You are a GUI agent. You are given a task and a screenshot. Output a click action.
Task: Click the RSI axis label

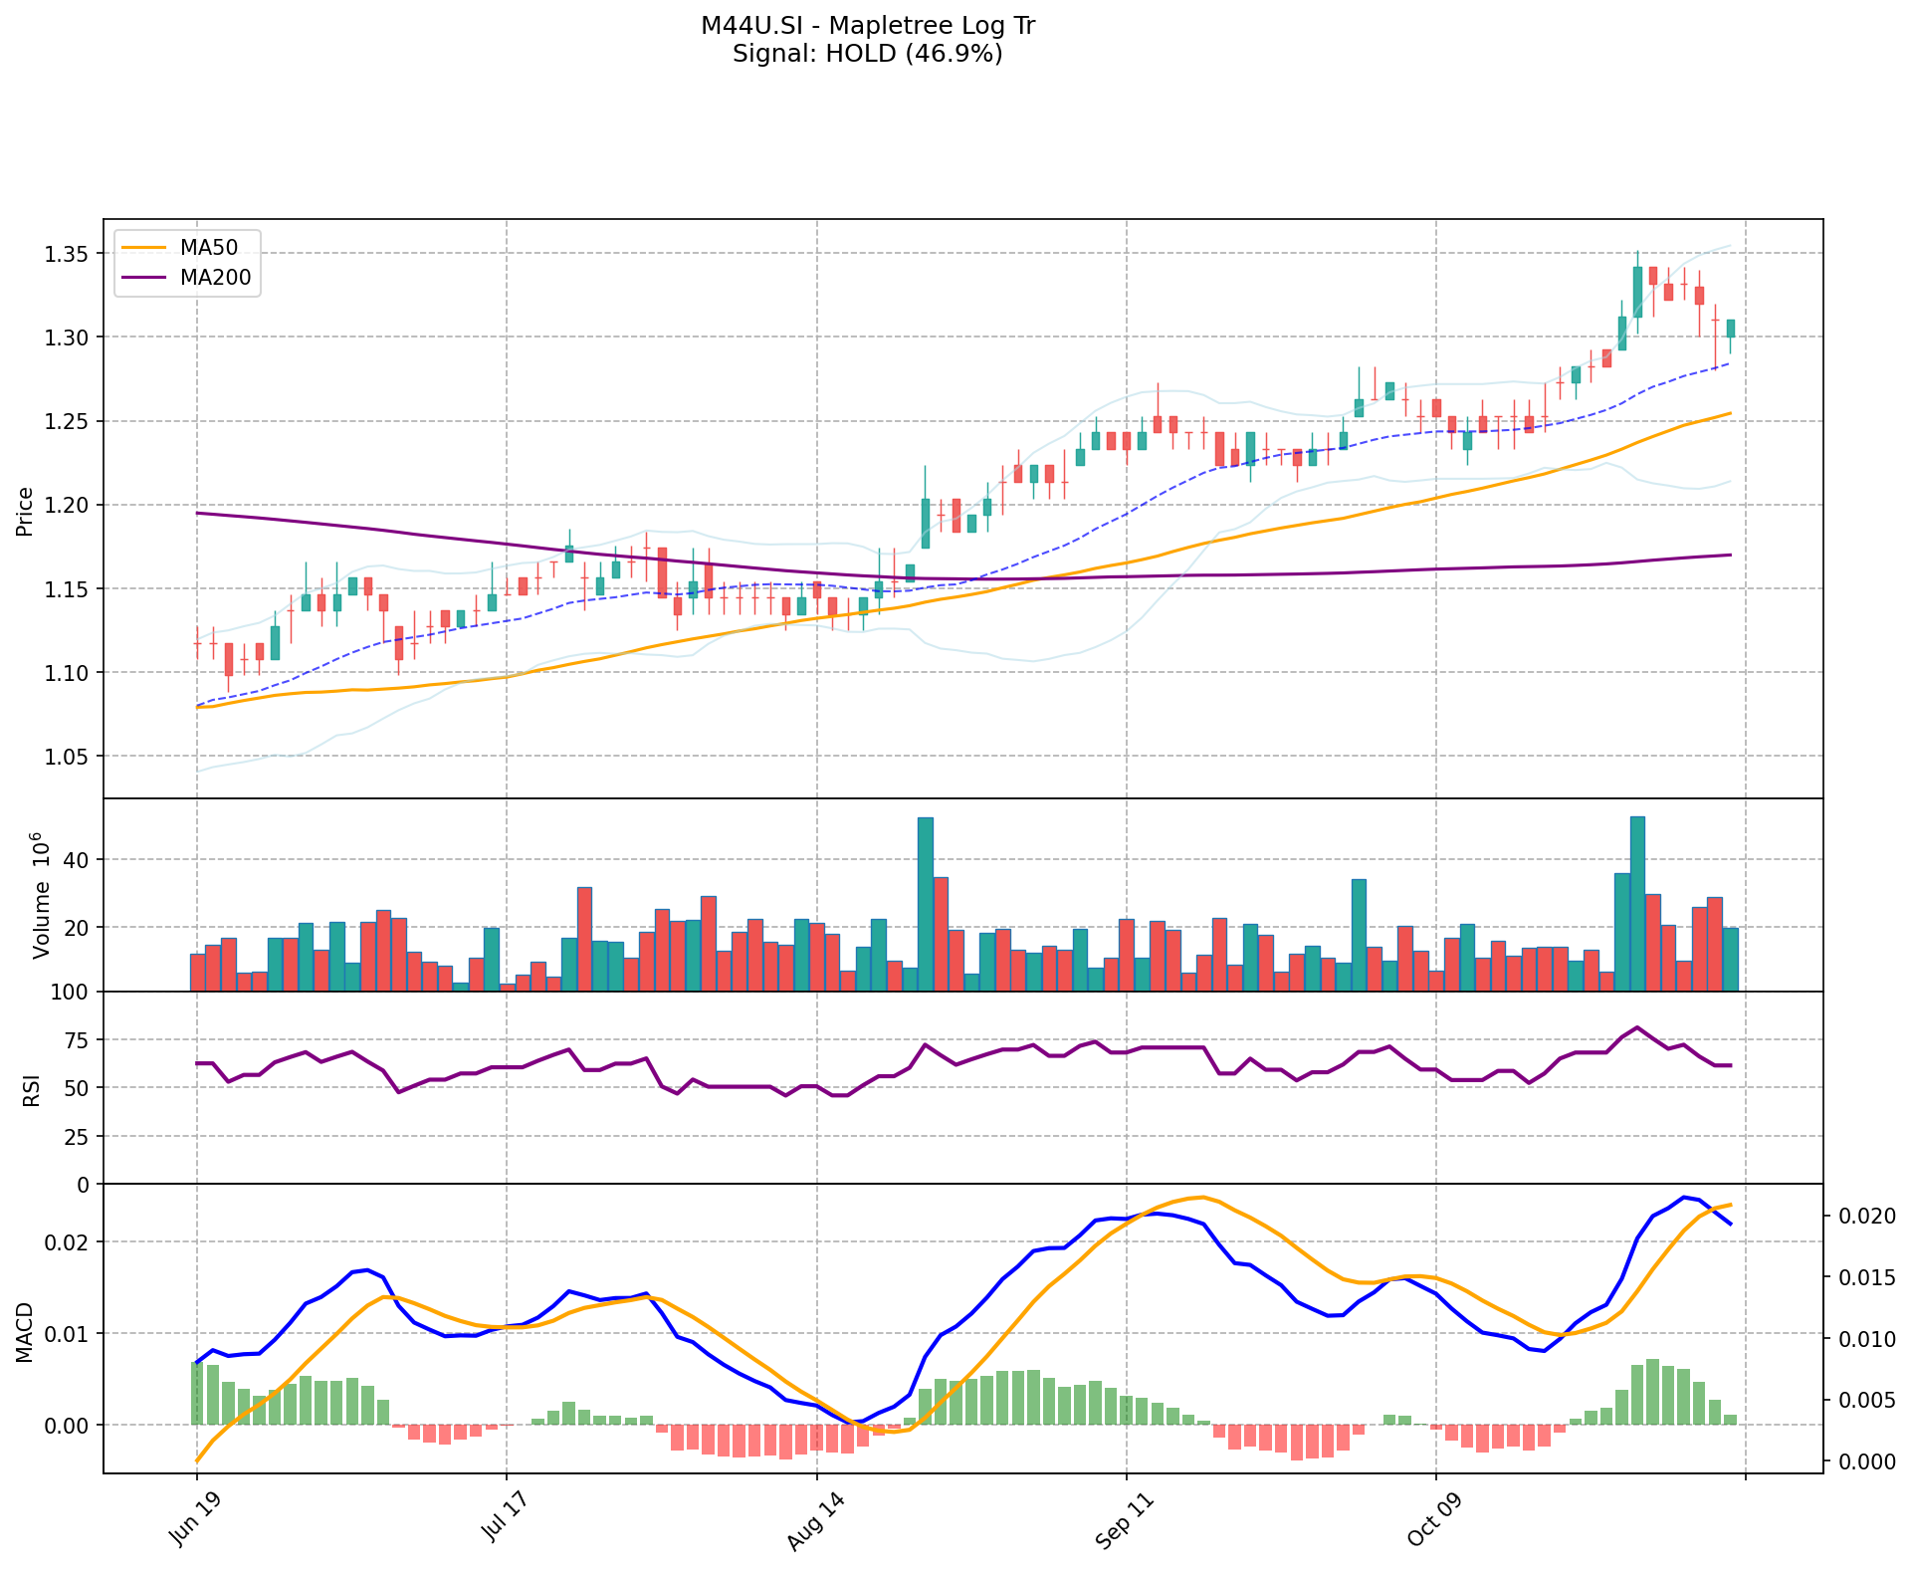(32, 1089)
